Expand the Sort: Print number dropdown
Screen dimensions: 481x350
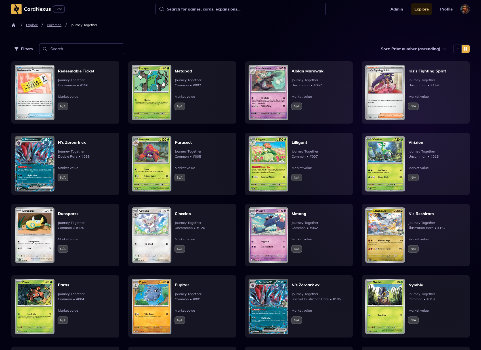[x=413, y=49]
